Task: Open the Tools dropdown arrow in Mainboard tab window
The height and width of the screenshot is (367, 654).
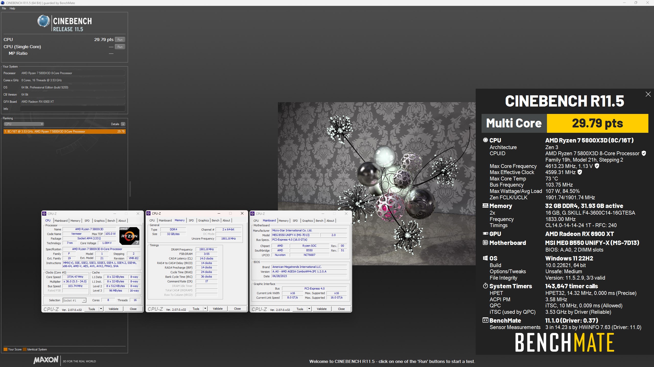Action: coord(309,309)
